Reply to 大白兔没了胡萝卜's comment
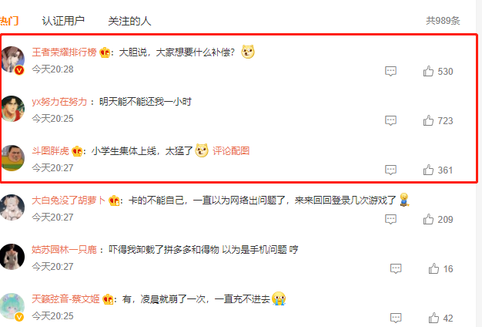Image resolution: width=482 pixels, height=327 pixels. tap(390, 219)
